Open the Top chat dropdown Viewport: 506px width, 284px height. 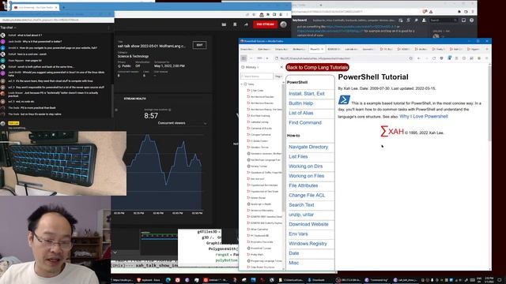coord(9,28)
